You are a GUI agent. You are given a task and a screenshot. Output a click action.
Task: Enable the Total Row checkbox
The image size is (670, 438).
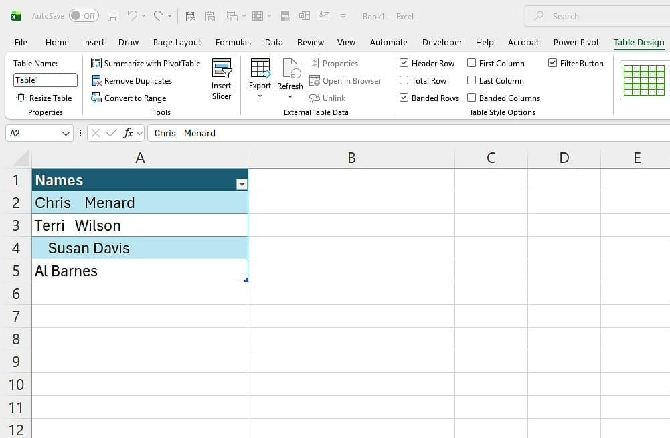click(x=405, y=80)
